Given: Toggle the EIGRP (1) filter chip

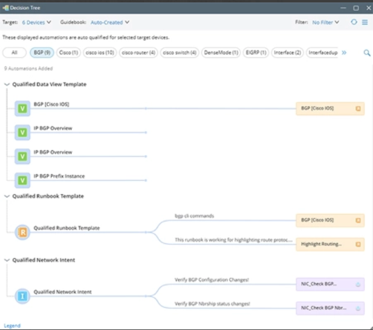Looking at the screenshot, I should click(255, 52).
